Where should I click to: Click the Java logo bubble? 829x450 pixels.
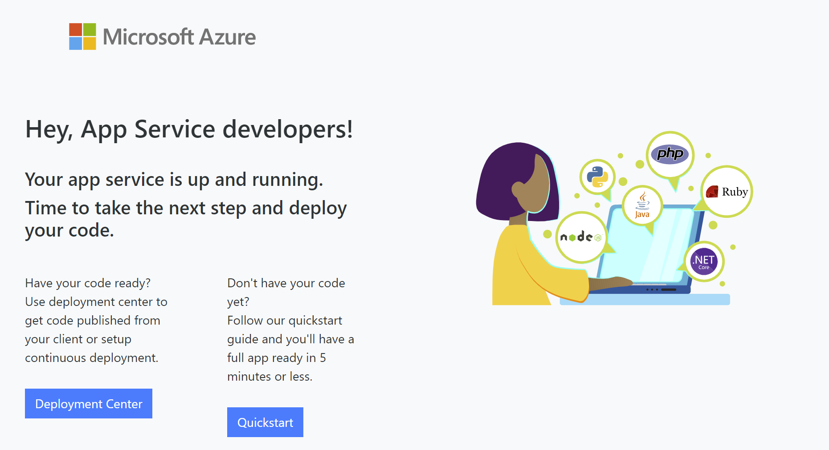[x=642, y=205]
